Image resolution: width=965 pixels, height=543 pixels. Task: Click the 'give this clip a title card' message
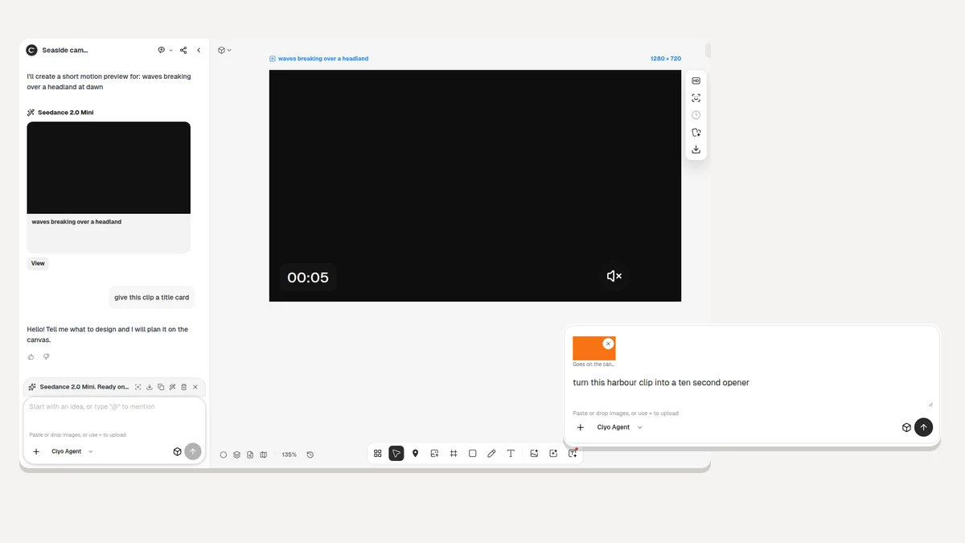[x=152, y=298]
